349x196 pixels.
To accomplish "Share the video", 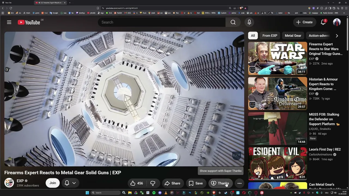I will [173, 183].
